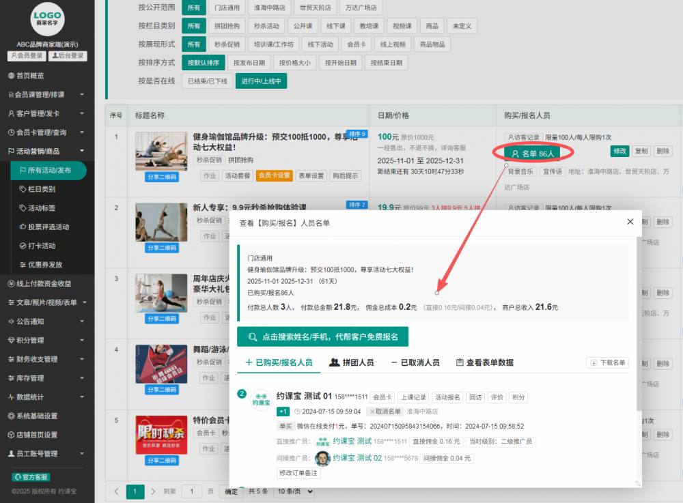683x503 pixels.
Task: Click the 名单 86人 roster button
Action: coord(532,154)
